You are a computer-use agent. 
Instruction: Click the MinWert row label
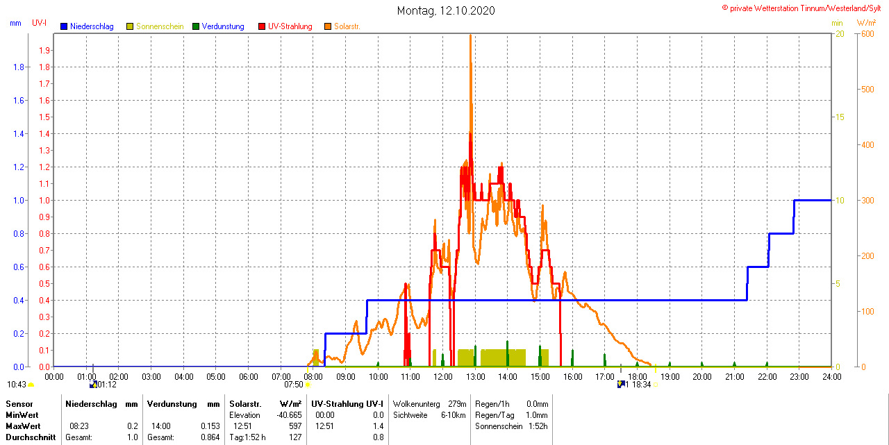tap(22, 414)
